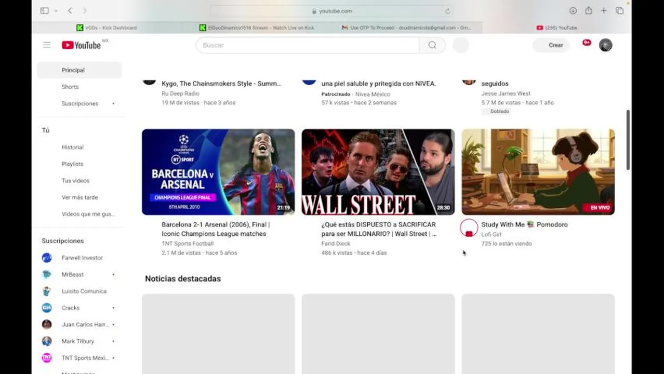664x374 pixels.
Task: Click the Safari share icon
Action: pos(588,10)
